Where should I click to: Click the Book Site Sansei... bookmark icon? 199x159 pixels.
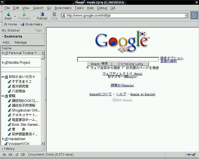coord(9,125)
